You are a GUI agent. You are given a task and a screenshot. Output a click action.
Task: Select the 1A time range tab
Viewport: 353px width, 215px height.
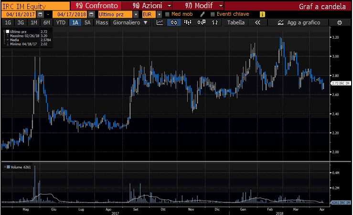pyautogui.click(x=75, y=22)
